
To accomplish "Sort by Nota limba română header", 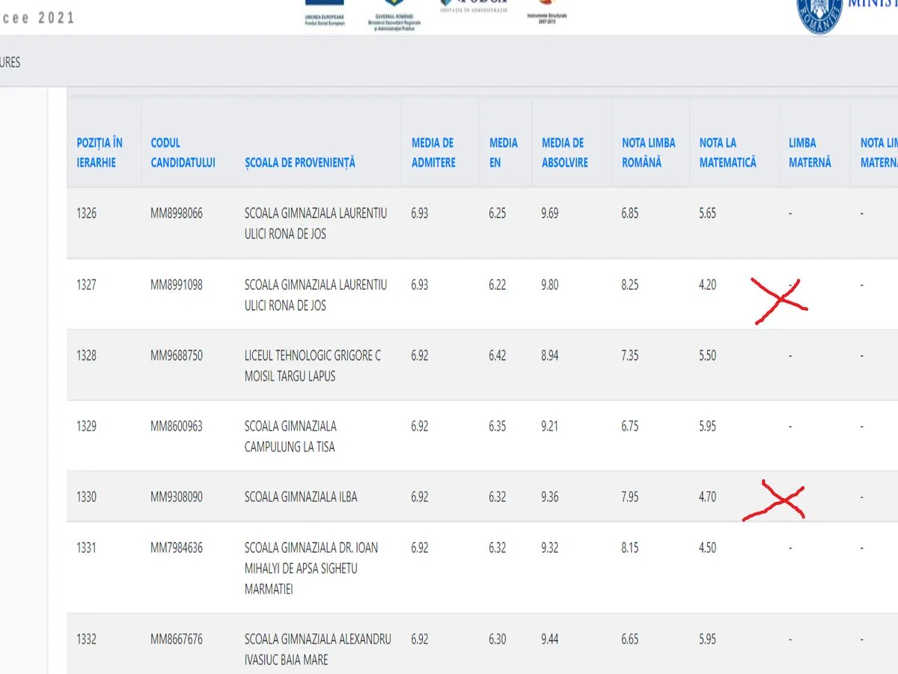I will (648, 152).
